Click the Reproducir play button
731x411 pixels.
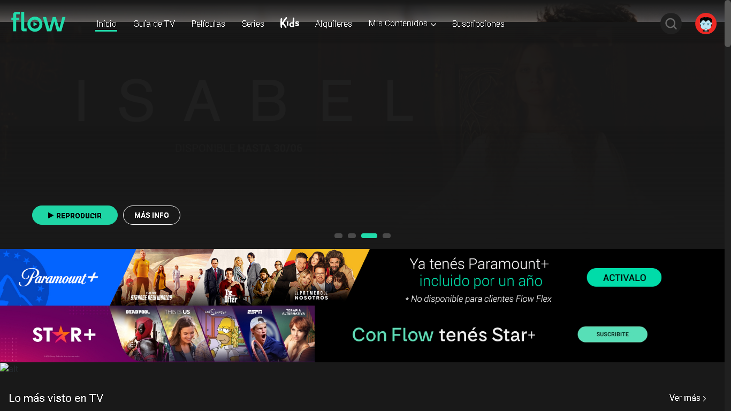(x=75, y=215)
